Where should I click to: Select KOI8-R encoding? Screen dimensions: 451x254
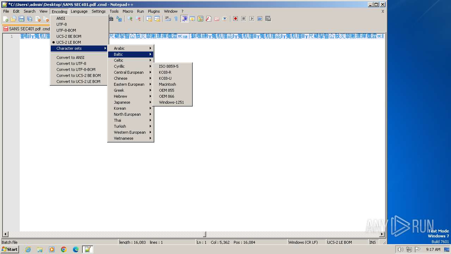tap(173, 72)
